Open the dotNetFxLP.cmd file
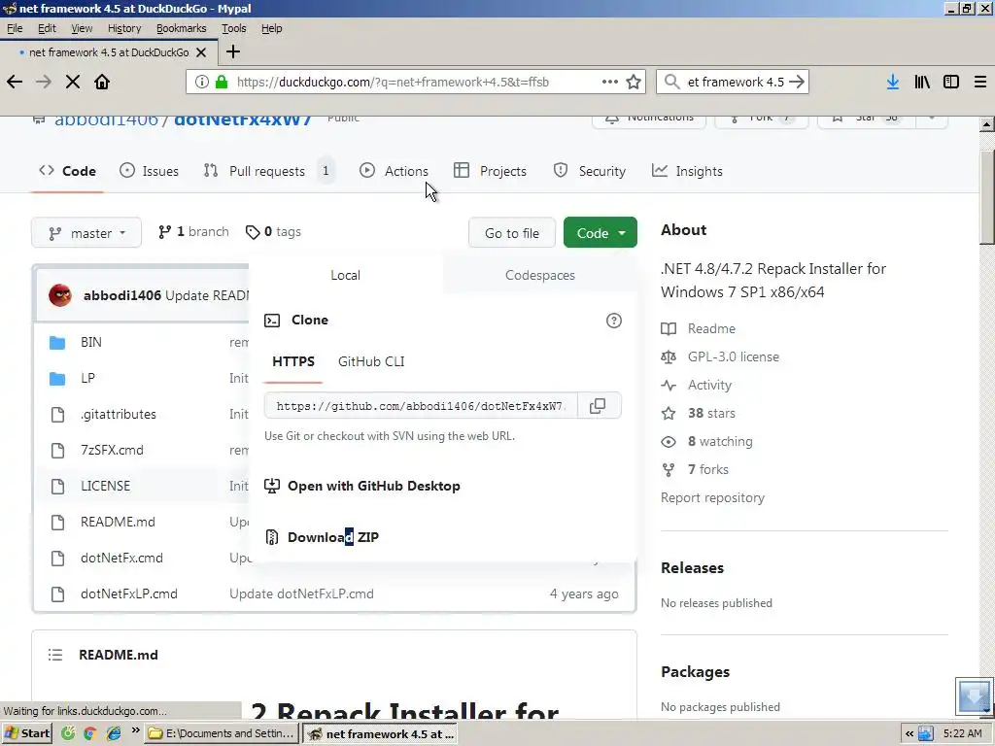995x746 pixels. click(129, 594)
